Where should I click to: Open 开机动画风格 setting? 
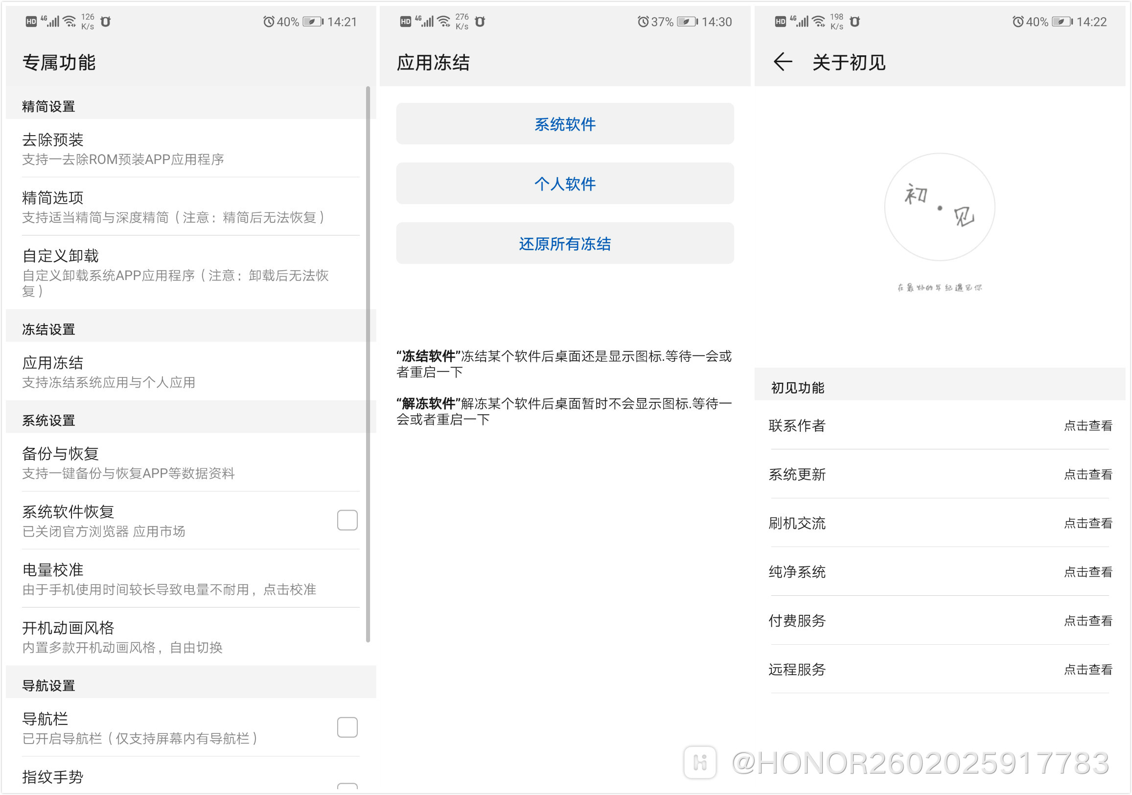tap(191, 637)
